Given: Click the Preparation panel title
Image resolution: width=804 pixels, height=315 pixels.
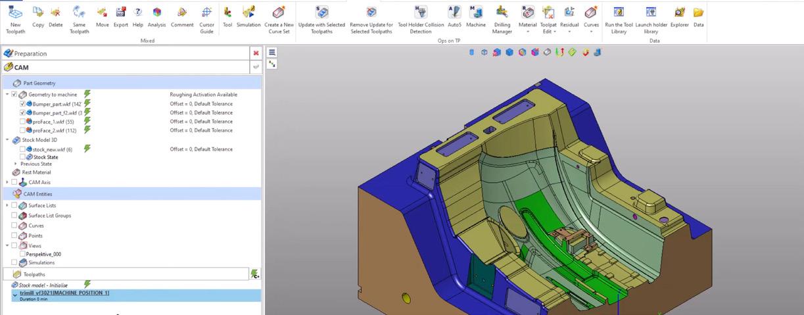Looking at the screenshot, I should (30, 53).
